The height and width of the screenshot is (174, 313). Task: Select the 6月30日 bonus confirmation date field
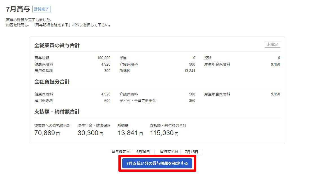pyautogui.click(x=143, y=152)
